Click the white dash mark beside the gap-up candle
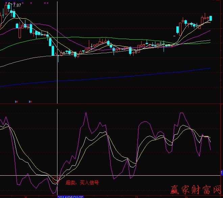This screenshot has width=223, height=198. (174, 35)
